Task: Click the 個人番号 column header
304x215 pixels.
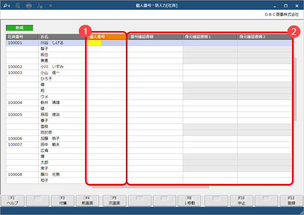Action: [107, 37]
